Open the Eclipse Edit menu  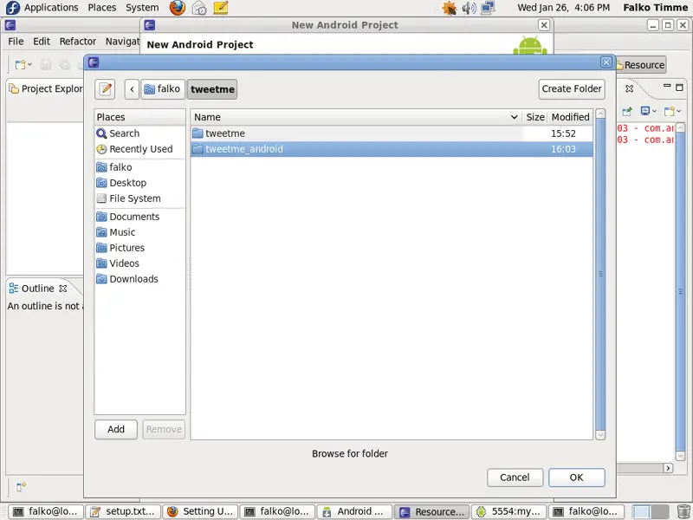click(42, 41)
